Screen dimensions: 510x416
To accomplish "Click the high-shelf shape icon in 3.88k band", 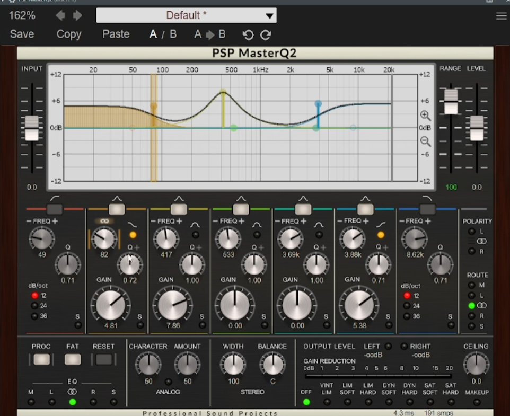I will (381, 225).
